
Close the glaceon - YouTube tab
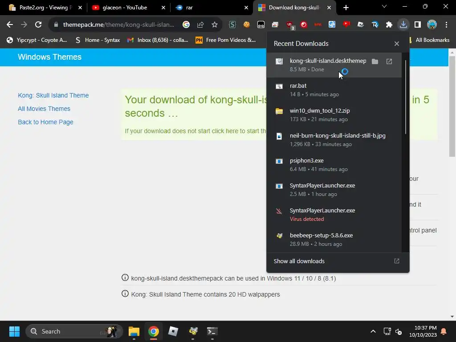coord(163,8)
